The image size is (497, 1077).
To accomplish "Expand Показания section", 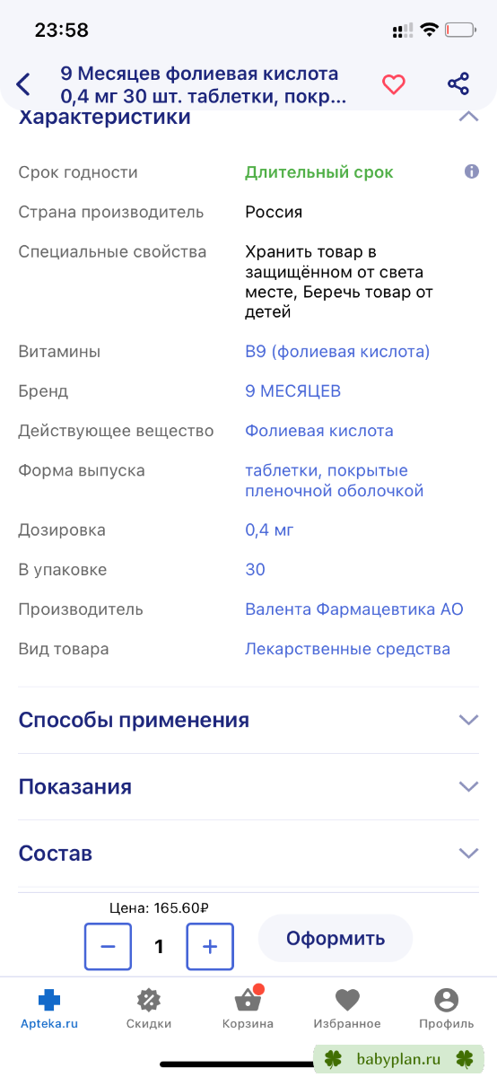I will pos(248,786).
